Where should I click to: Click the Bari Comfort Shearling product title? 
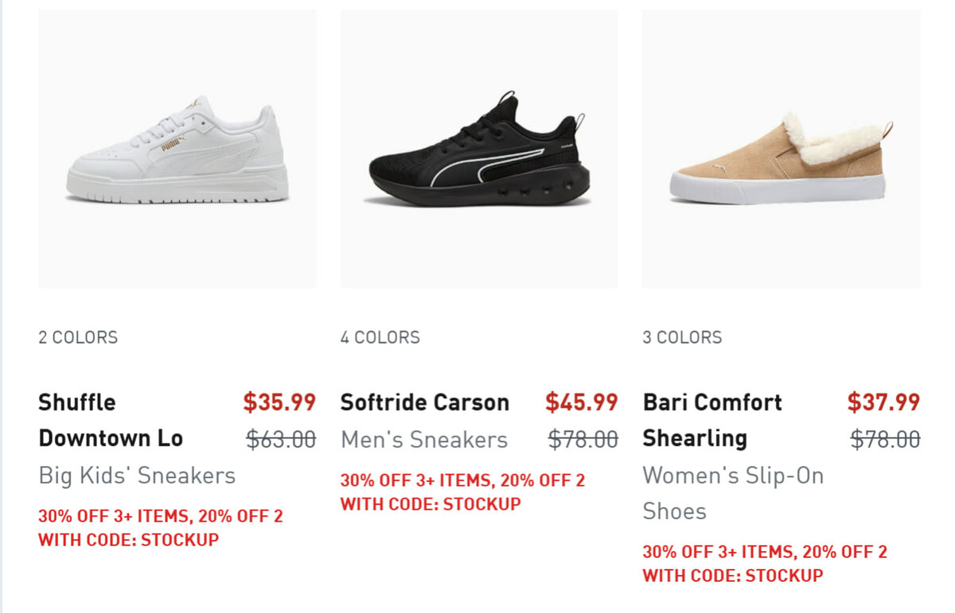711,420
